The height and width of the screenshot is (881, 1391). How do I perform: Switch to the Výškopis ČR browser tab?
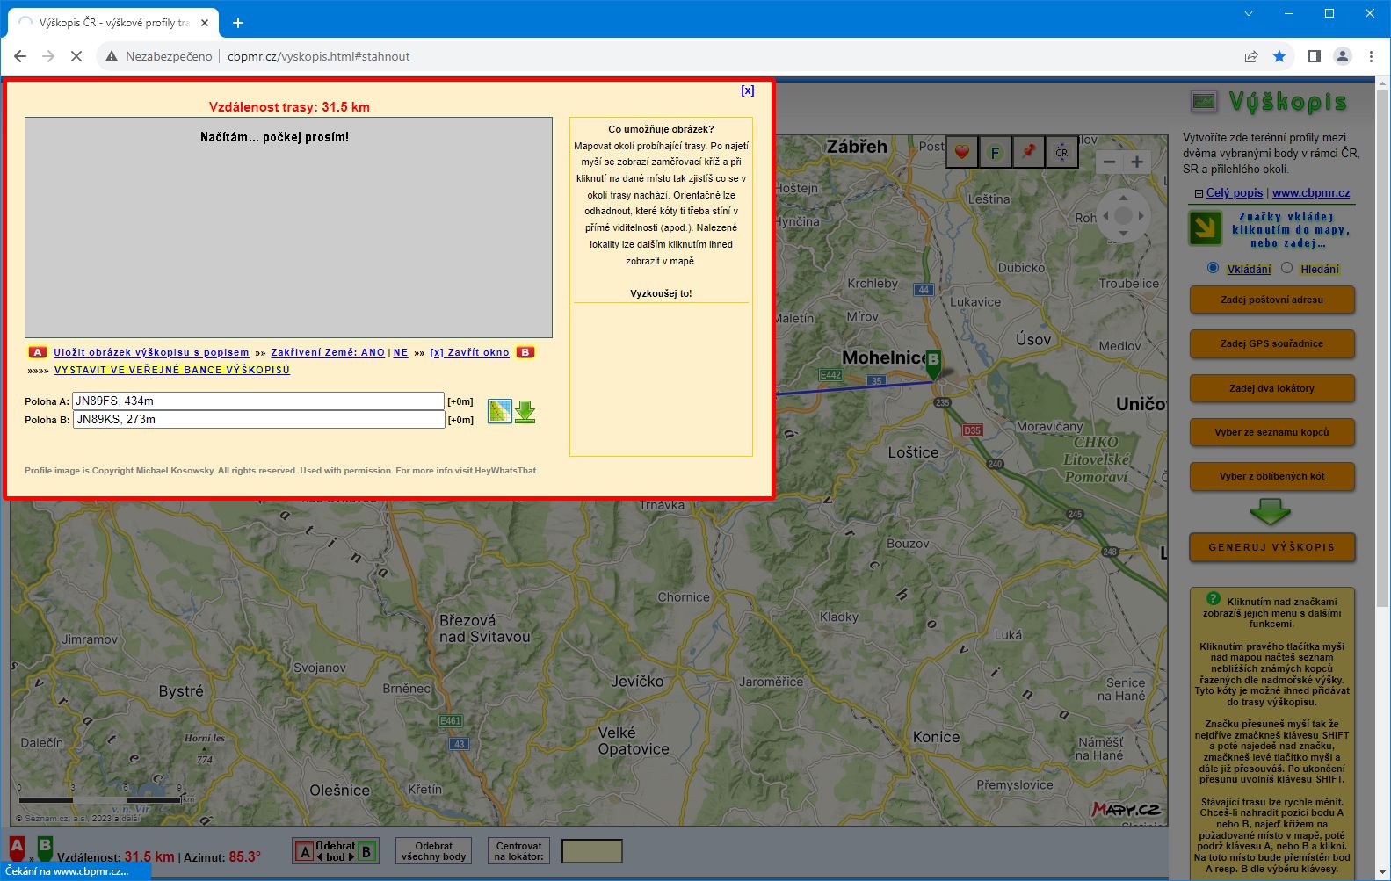(112, 23)
